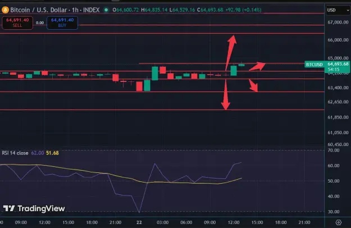Click the RSI 70.00 scale label
This screenshot has width=351, height=228.
point(334,151)
